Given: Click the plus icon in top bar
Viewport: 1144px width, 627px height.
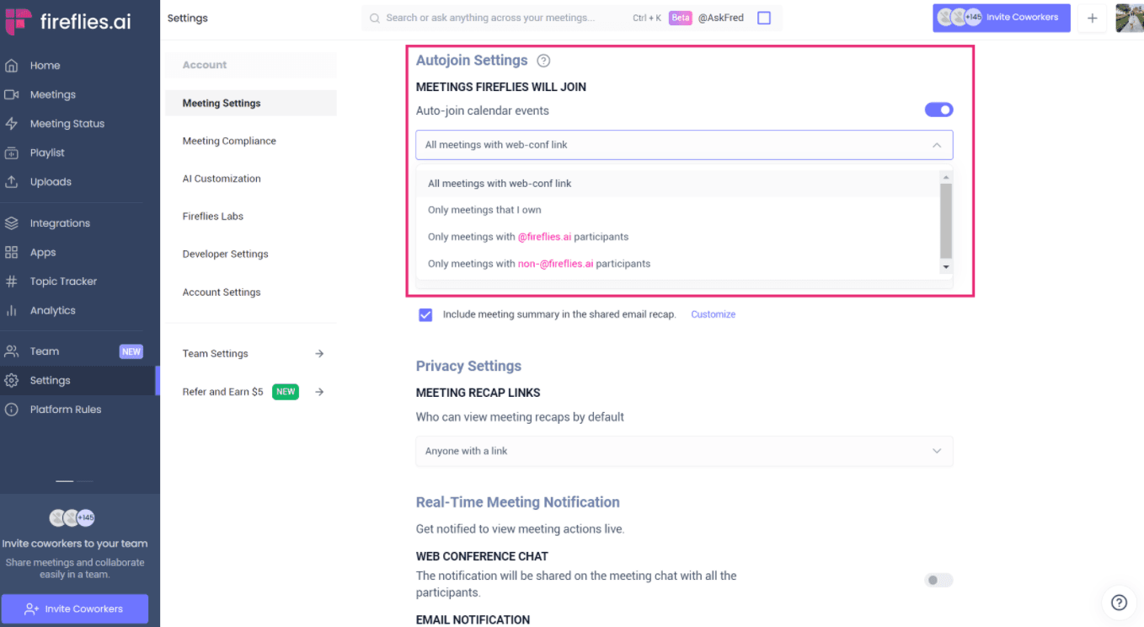Looking at the screenshot, I should tap(1093, 18).
